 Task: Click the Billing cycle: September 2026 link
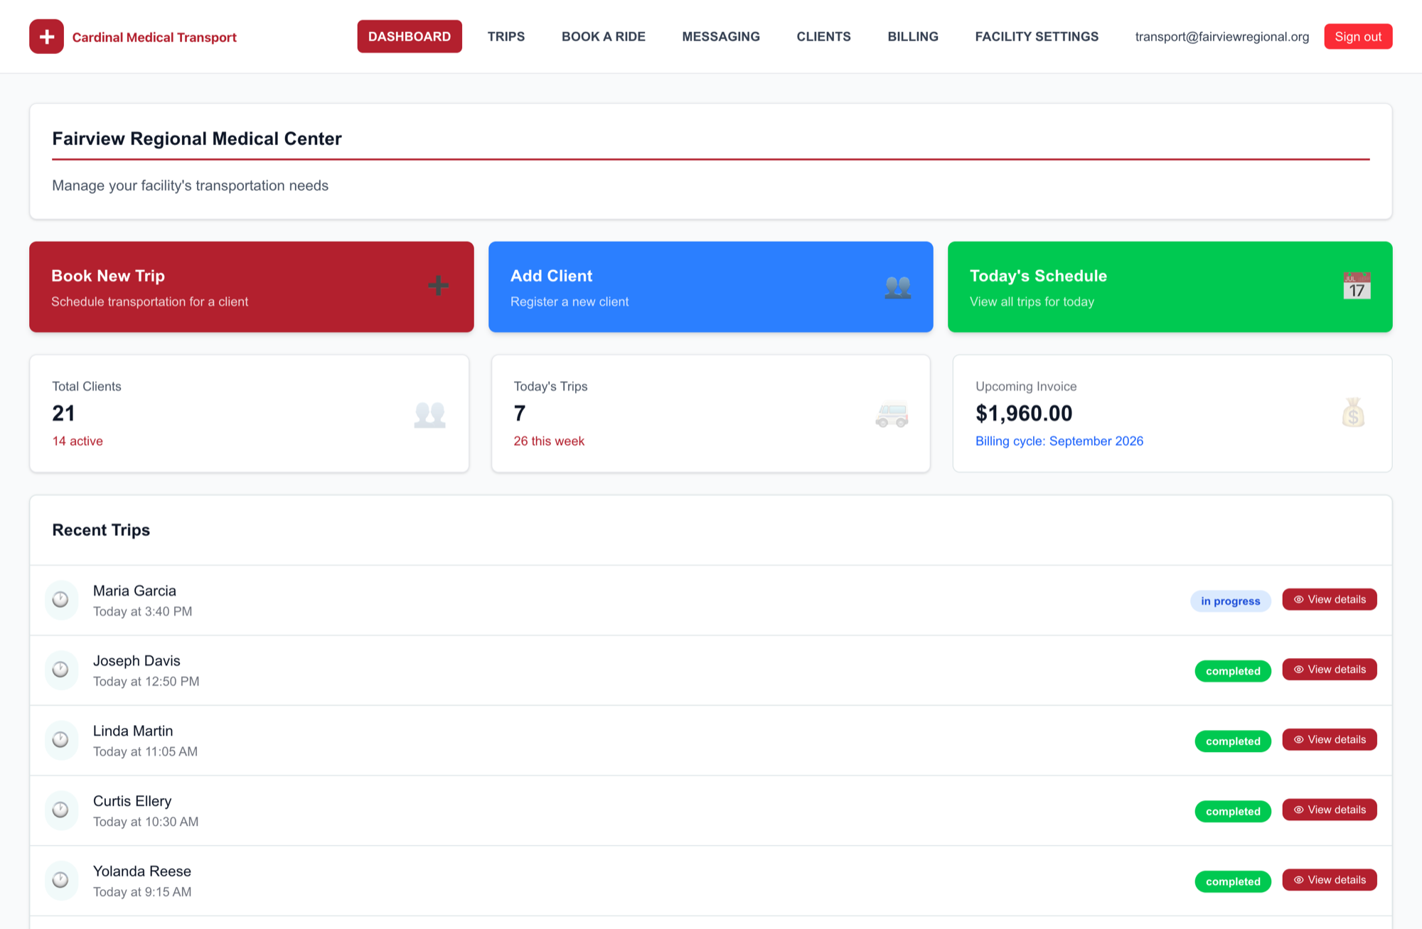[1059, 441]
